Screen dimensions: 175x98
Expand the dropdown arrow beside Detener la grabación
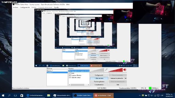coord(126,78)
